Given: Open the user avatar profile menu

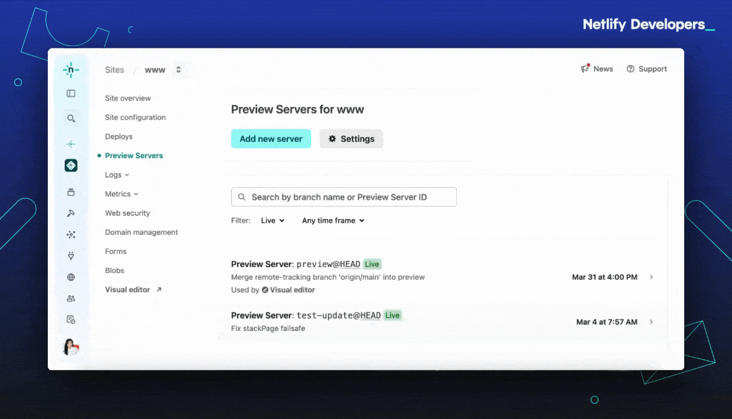Looking at the screenshot, I should coord(71,347).
